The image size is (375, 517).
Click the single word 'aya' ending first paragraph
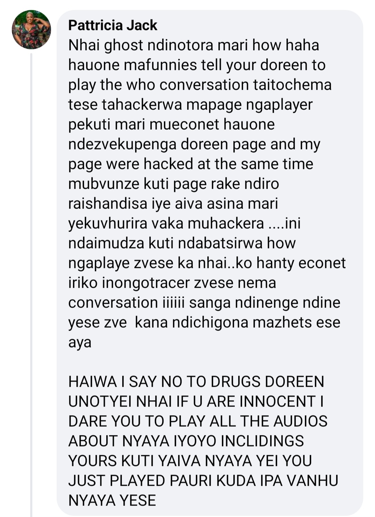tap(80, 343)
